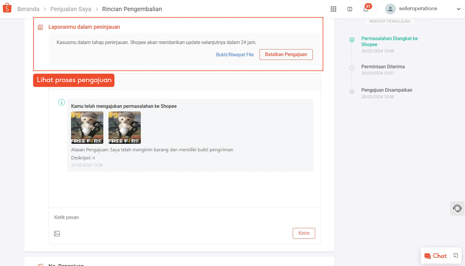
Task: Open the chat popout icon
Action: coord(455,256)
